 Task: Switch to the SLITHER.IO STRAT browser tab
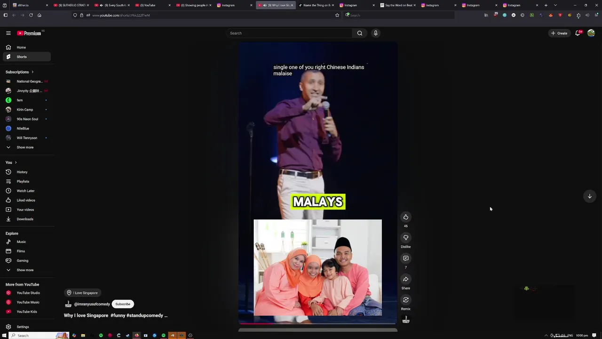coord(71,5)
